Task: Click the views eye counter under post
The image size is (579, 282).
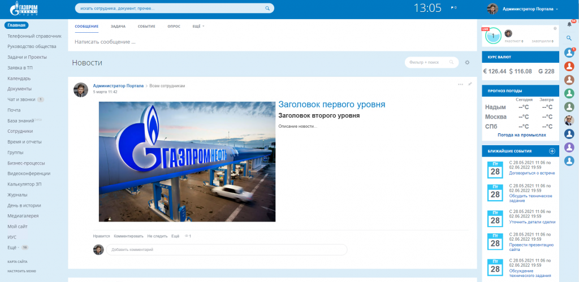Action: click(188, 236)
